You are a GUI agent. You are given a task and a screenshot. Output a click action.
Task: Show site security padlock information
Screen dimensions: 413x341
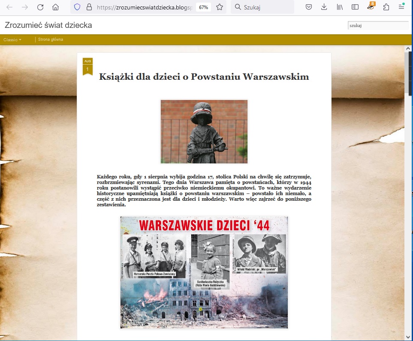pos(89,7)
